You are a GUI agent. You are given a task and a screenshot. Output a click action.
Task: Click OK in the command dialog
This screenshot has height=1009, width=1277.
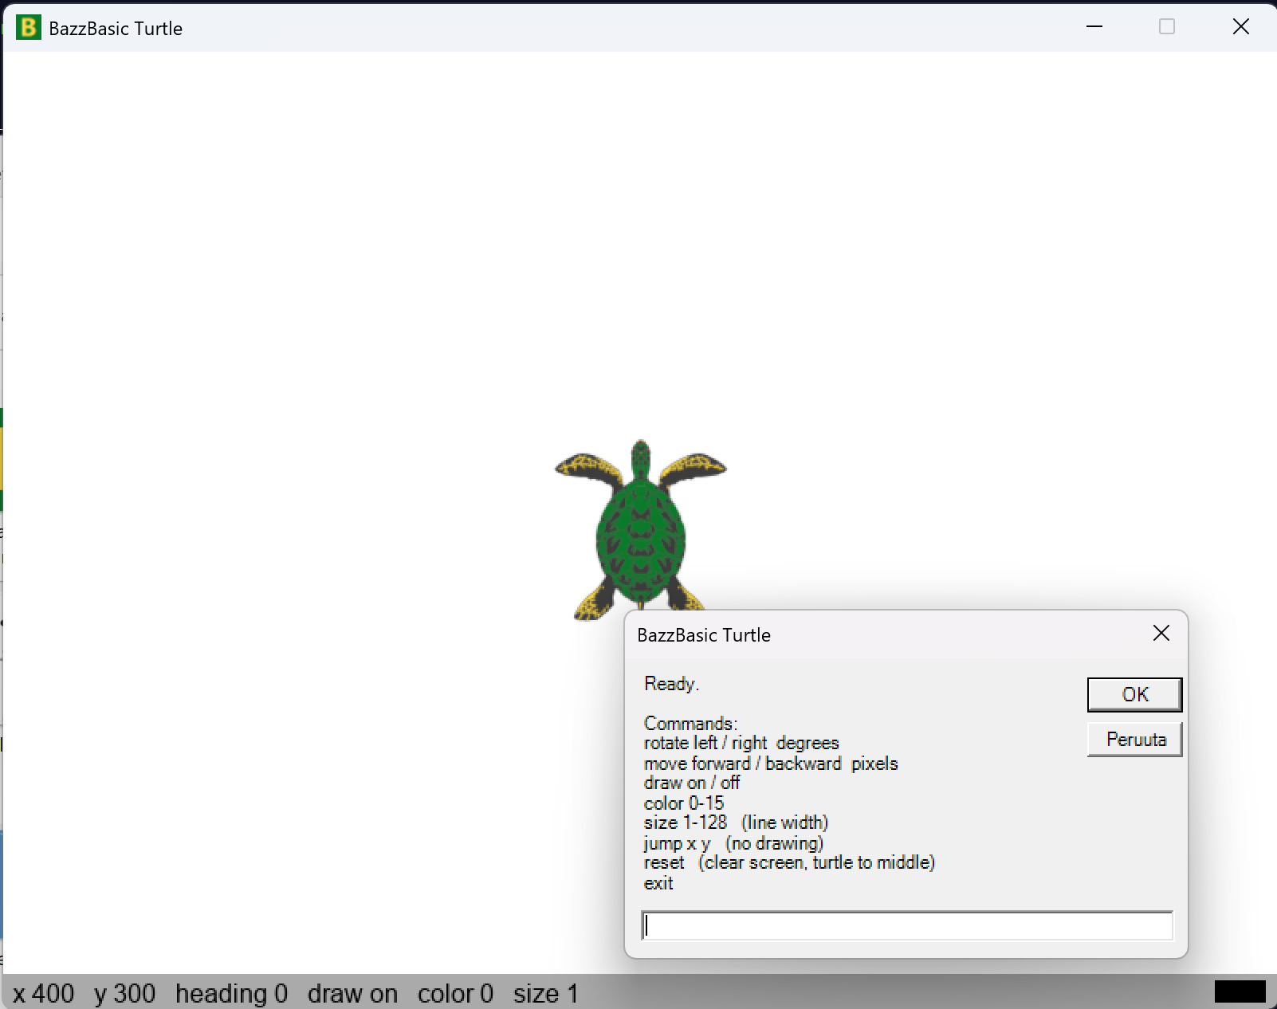click(1134, 694)
